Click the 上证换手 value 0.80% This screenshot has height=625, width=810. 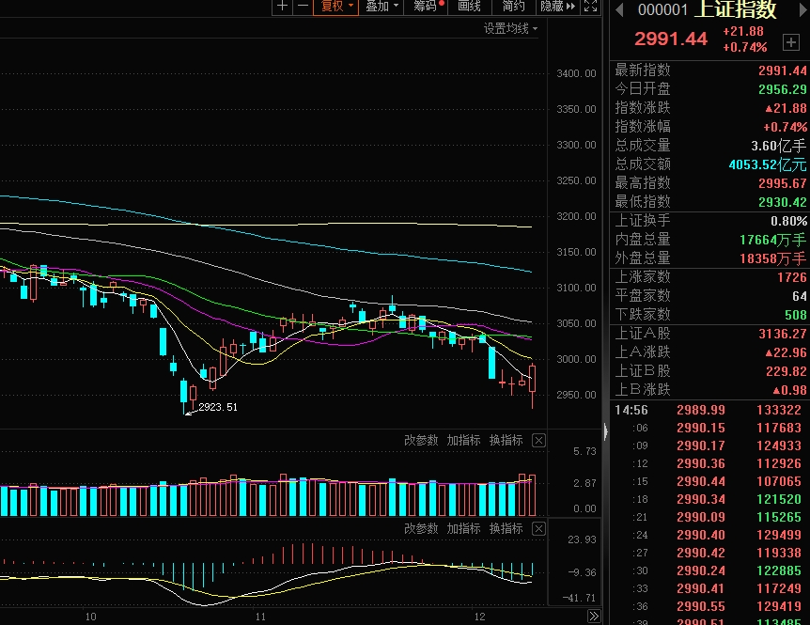point(788,221)
